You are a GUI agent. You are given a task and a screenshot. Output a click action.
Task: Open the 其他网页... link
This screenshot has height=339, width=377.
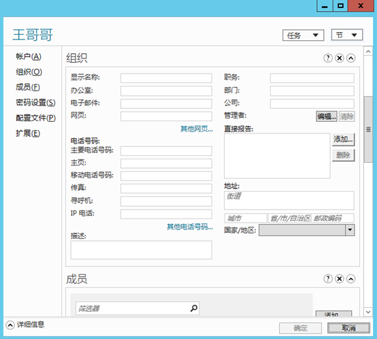point(197,129)
